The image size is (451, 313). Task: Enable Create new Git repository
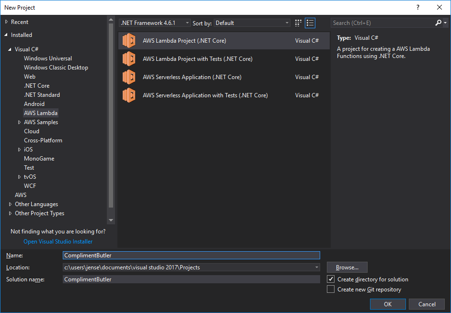click(x=331, y=290)
